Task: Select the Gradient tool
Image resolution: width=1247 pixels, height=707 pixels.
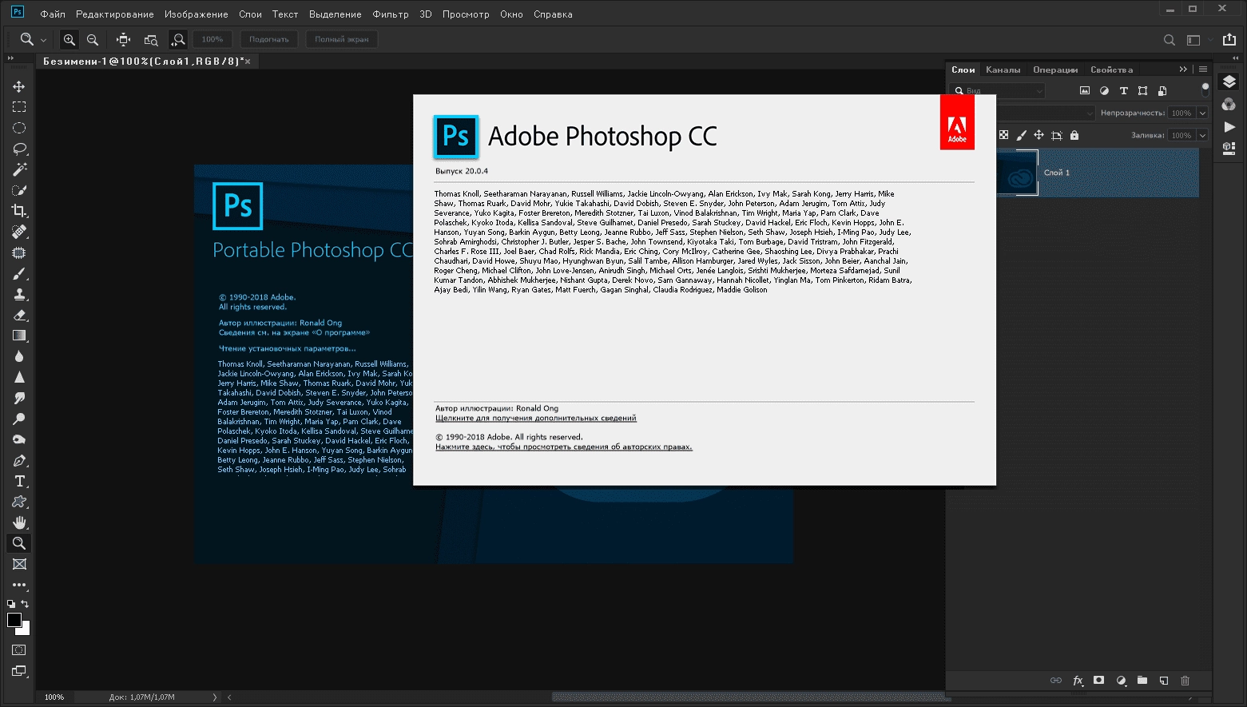Action: click(x=19, y=336)
